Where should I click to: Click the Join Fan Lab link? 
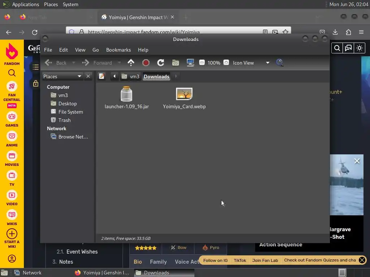pyautogui.click(x=265, y=260)
